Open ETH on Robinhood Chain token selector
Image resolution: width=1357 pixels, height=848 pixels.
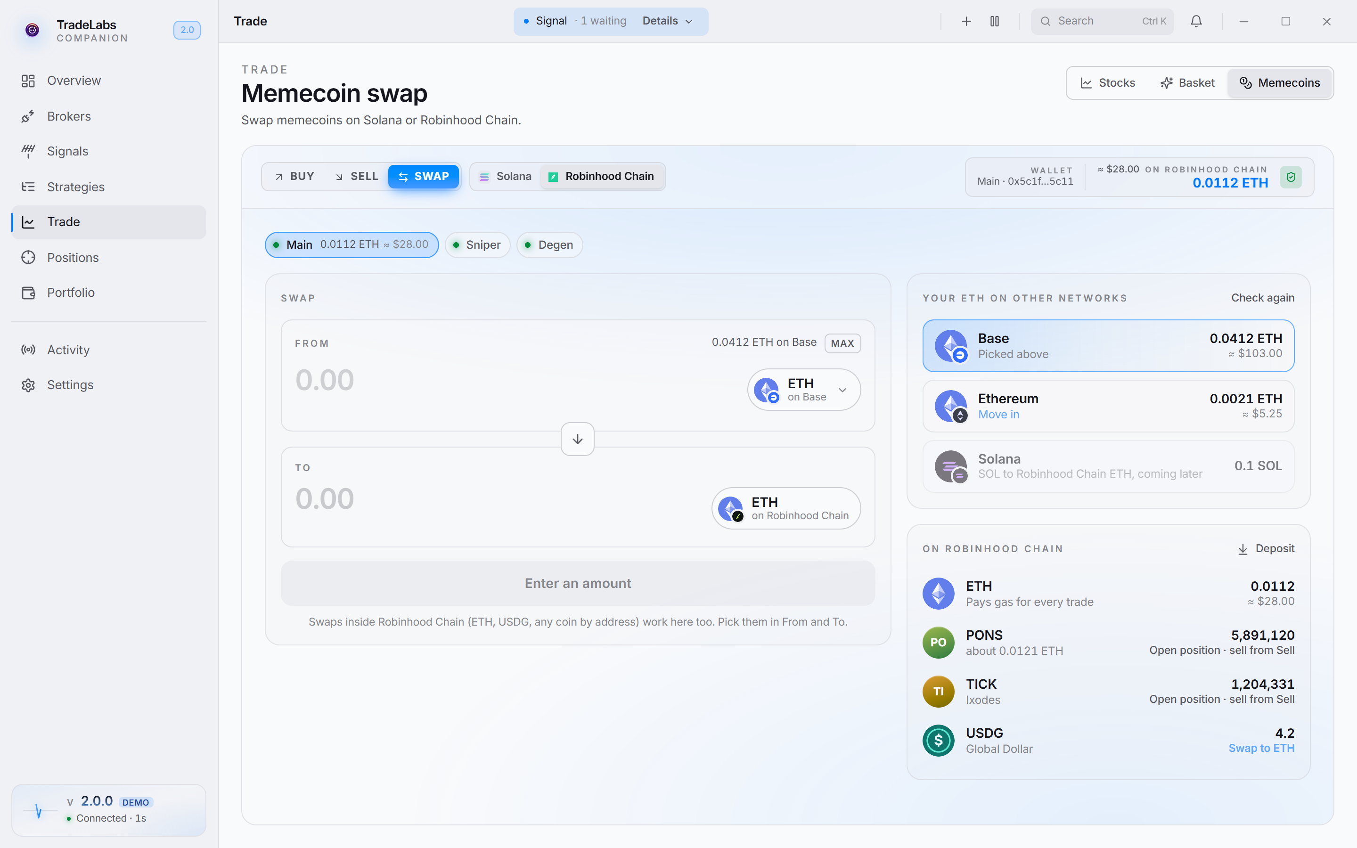coord(786,508)
